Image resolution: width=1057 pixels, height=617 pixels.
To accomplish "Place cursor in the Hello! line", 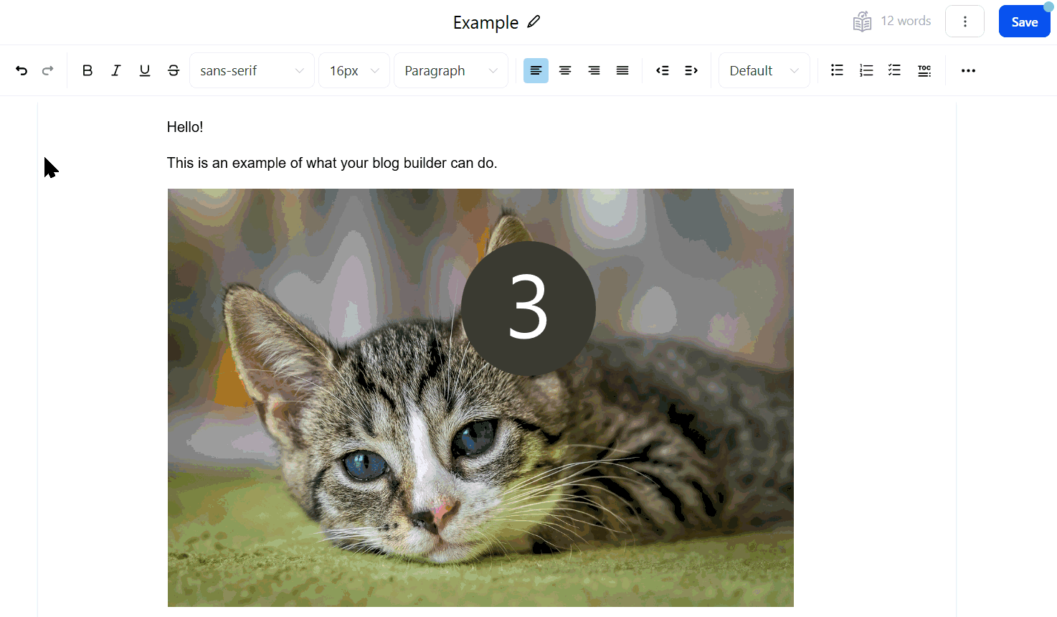I will [x=185, y=127].
